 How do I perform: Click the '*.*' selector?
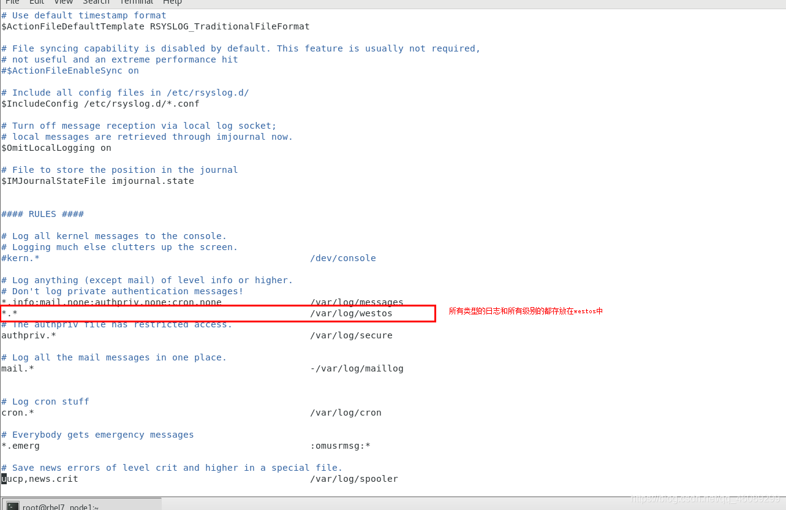(x=9, y=313)
